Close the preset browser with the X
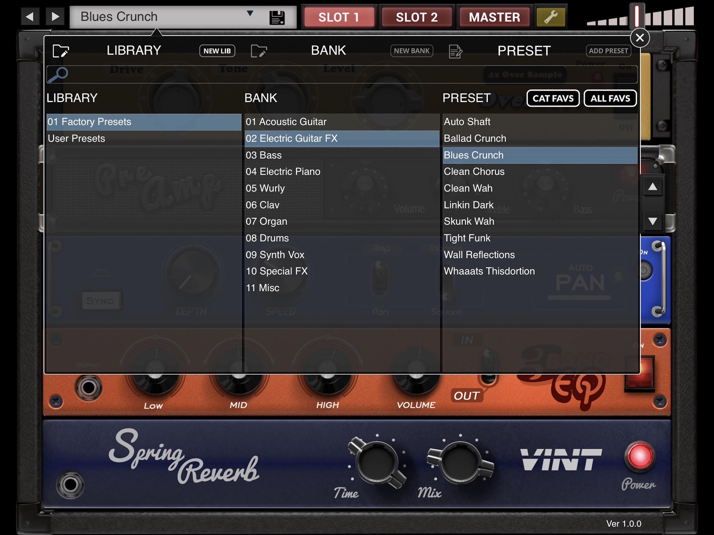714x535 pixels. tap(640, 38)
